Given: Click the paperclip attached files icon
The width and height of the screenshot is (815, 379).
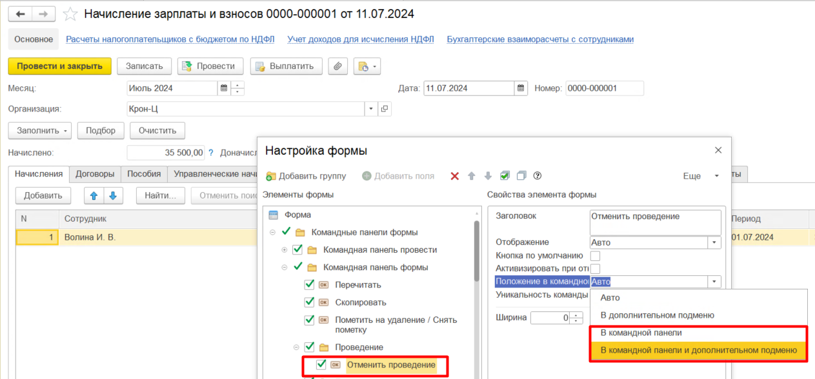Looking at the screenshot, I should [338, 66].
